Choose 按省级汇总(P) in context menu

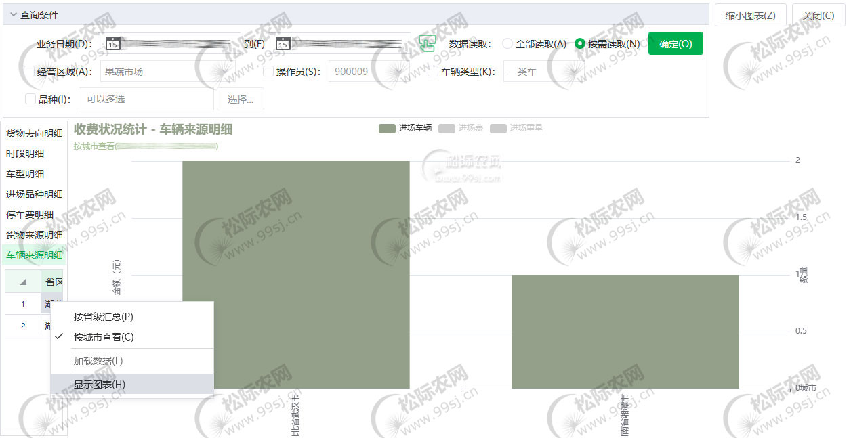click(x=132, y=316)
